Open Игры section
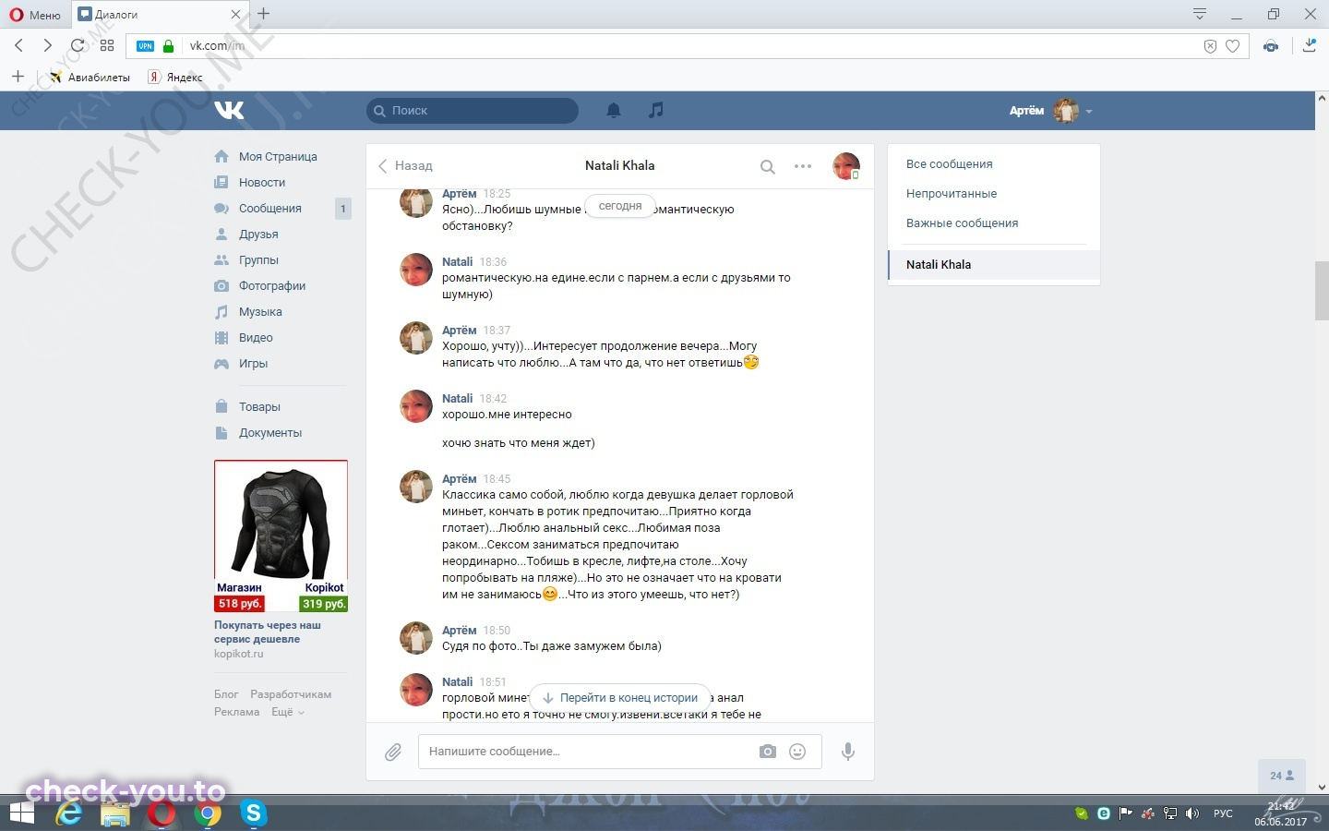The height and width of the screenshot is (831, 1329). point(253,364)
